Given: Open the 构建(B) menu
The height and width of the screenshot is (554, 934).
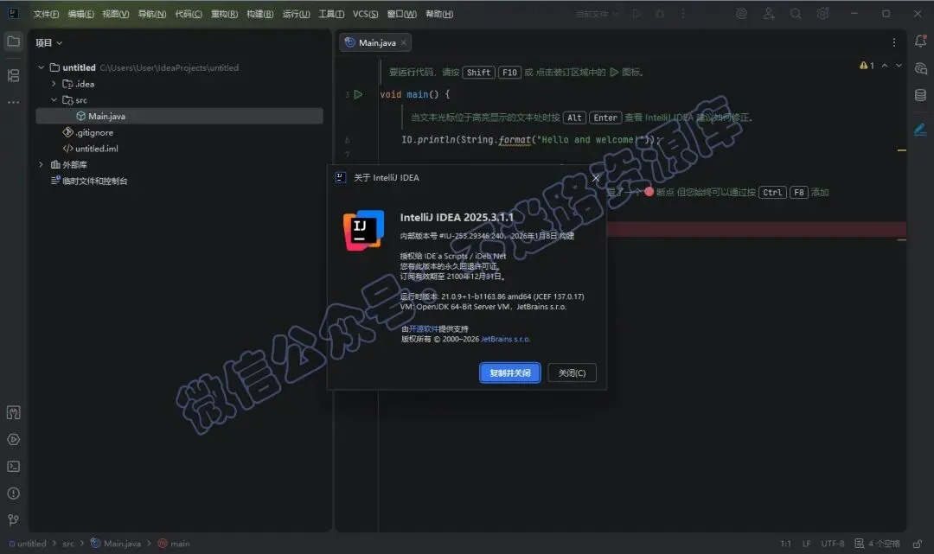Looking at the screenshot, I should [x=259, y=14].
